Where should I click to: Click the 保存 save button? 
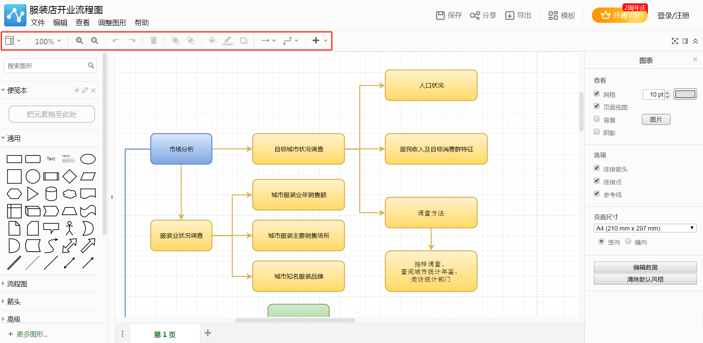449,15
